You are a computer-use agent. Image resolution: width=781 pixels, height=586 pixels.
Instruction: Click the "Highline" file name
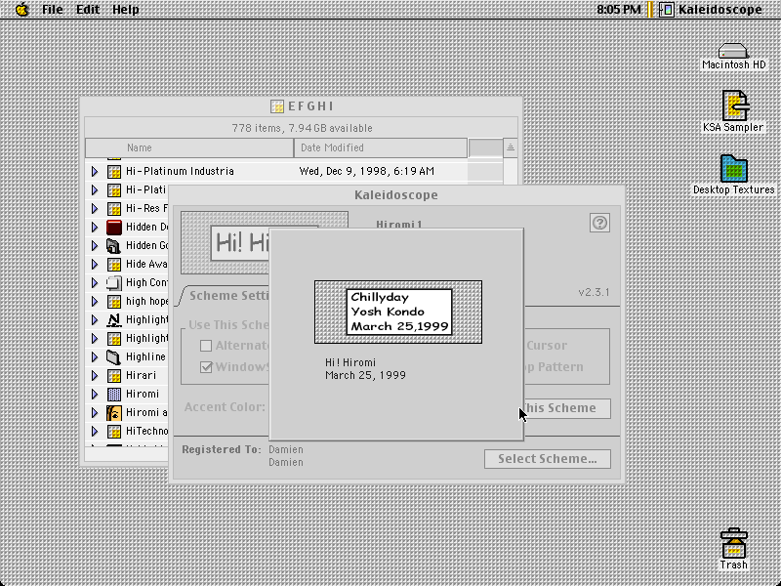coord(145,356)
